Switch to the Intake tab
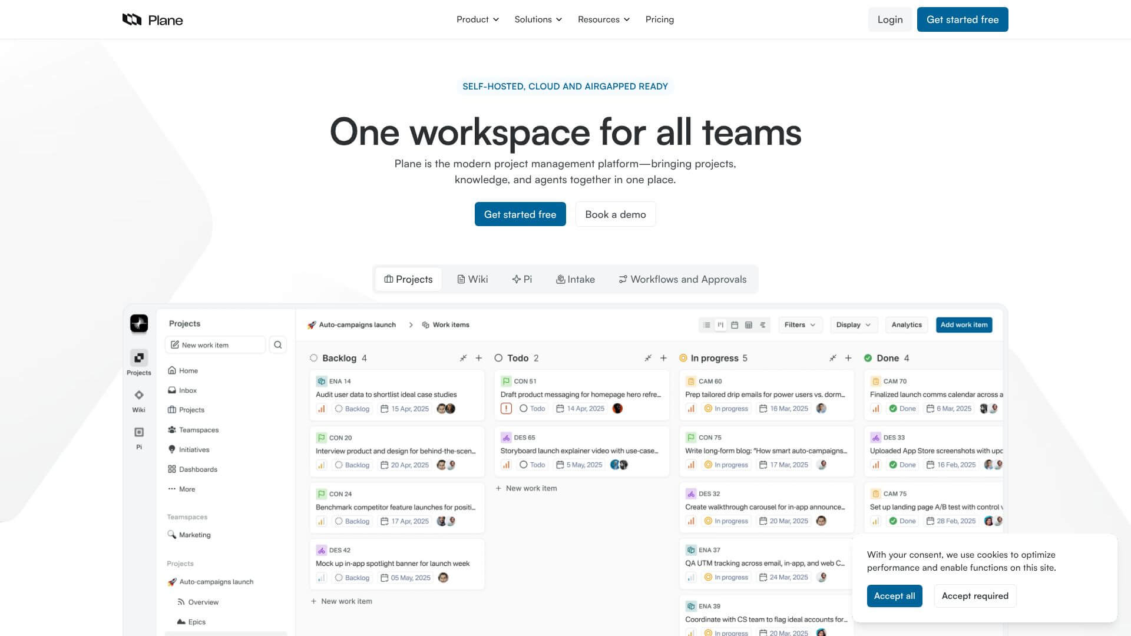The width and height of the screenshot is (1131, 636). (576, 279)
